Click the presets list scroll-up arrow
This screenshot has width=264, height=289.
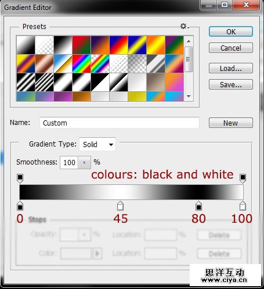pos(189,41)
